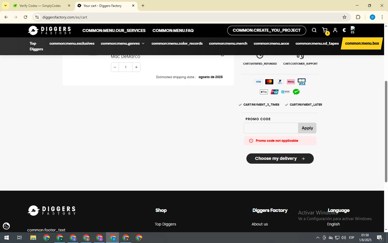388x243 pixels.
Task: Switch to Verify Codes — SimplyCodes tab
Action: [x=40, y=5]
